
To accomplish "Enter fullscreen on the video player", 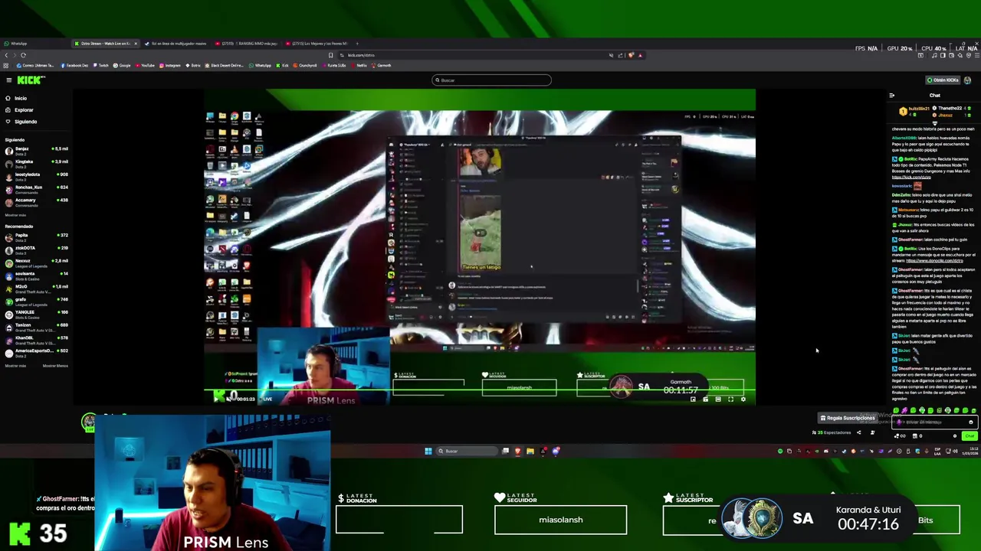I will [x=730, y=399].
